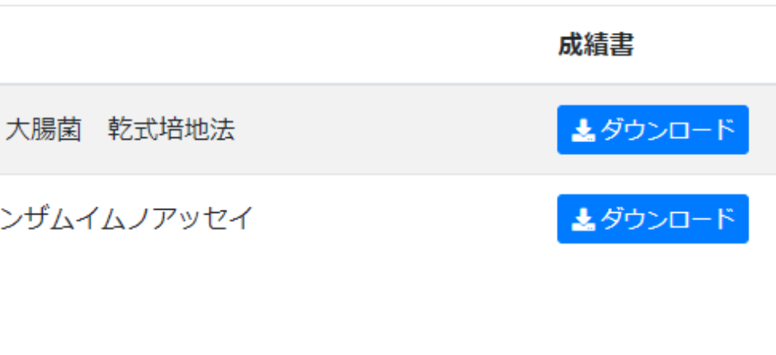Click the 乾式培地法 method name
This screenshot has height=355, width=776.
(171, 131)
